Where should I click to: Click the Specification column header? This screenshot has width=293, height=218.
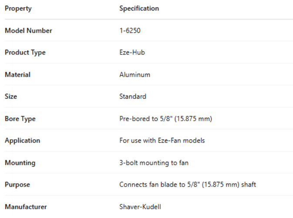[x=139, y=8]
